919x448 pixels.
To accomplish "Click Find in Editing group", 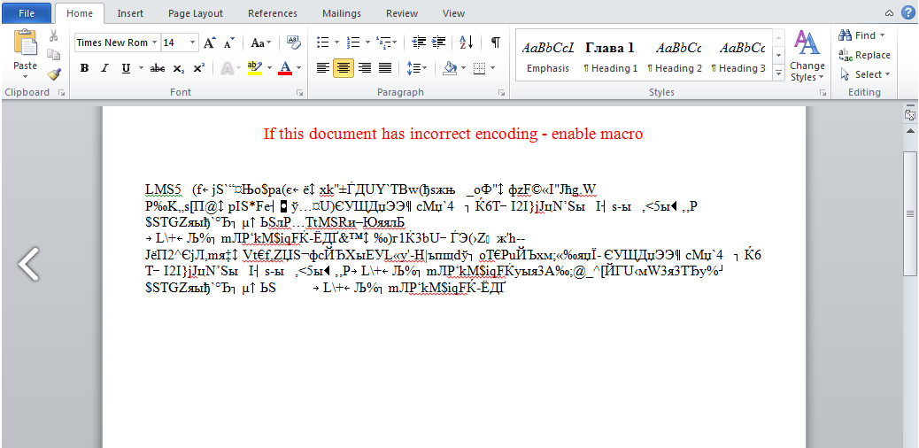I will [861, 35].
